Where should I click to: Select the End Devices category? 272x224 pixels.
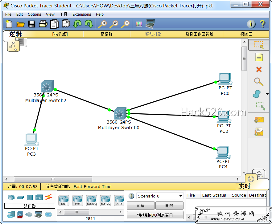[x=11, y=215]
